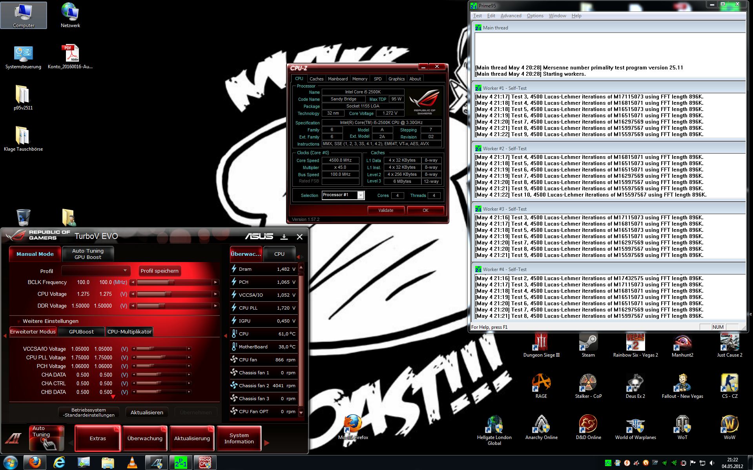Image resolution: width=753 pixels, height=470 pixels.
Task: Launch Hellgate London Global shortcut
Action: [494, 430]
